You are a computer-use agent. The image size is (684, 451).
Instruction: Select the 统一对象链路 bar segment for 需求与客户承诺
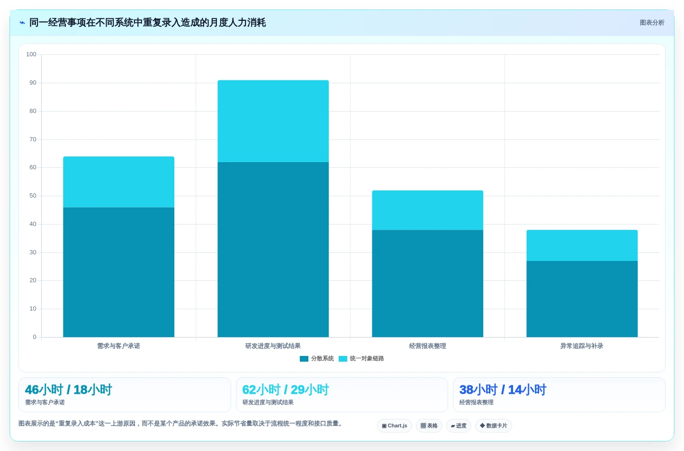coord(118,182)
